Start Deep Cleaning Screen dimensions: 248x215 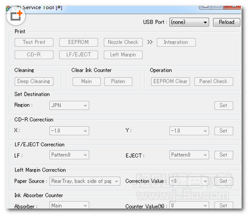[34, 82]
